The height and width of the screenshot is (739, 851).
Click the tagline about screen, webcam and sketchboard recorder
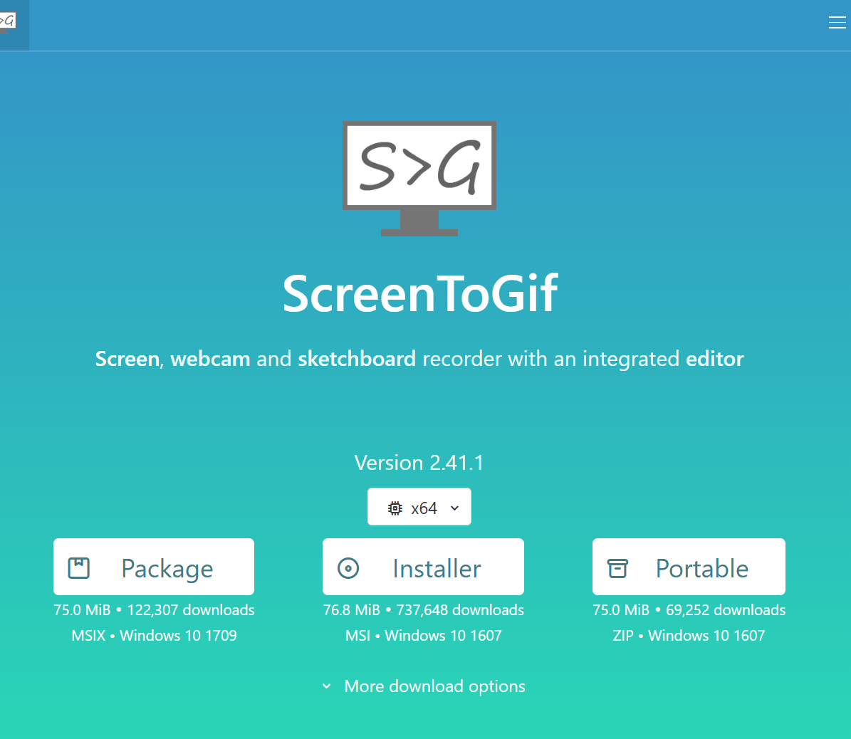coord(419,359)
